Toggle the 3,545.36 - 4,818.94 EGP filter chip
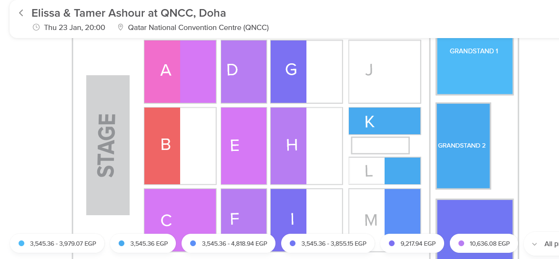 229,244
